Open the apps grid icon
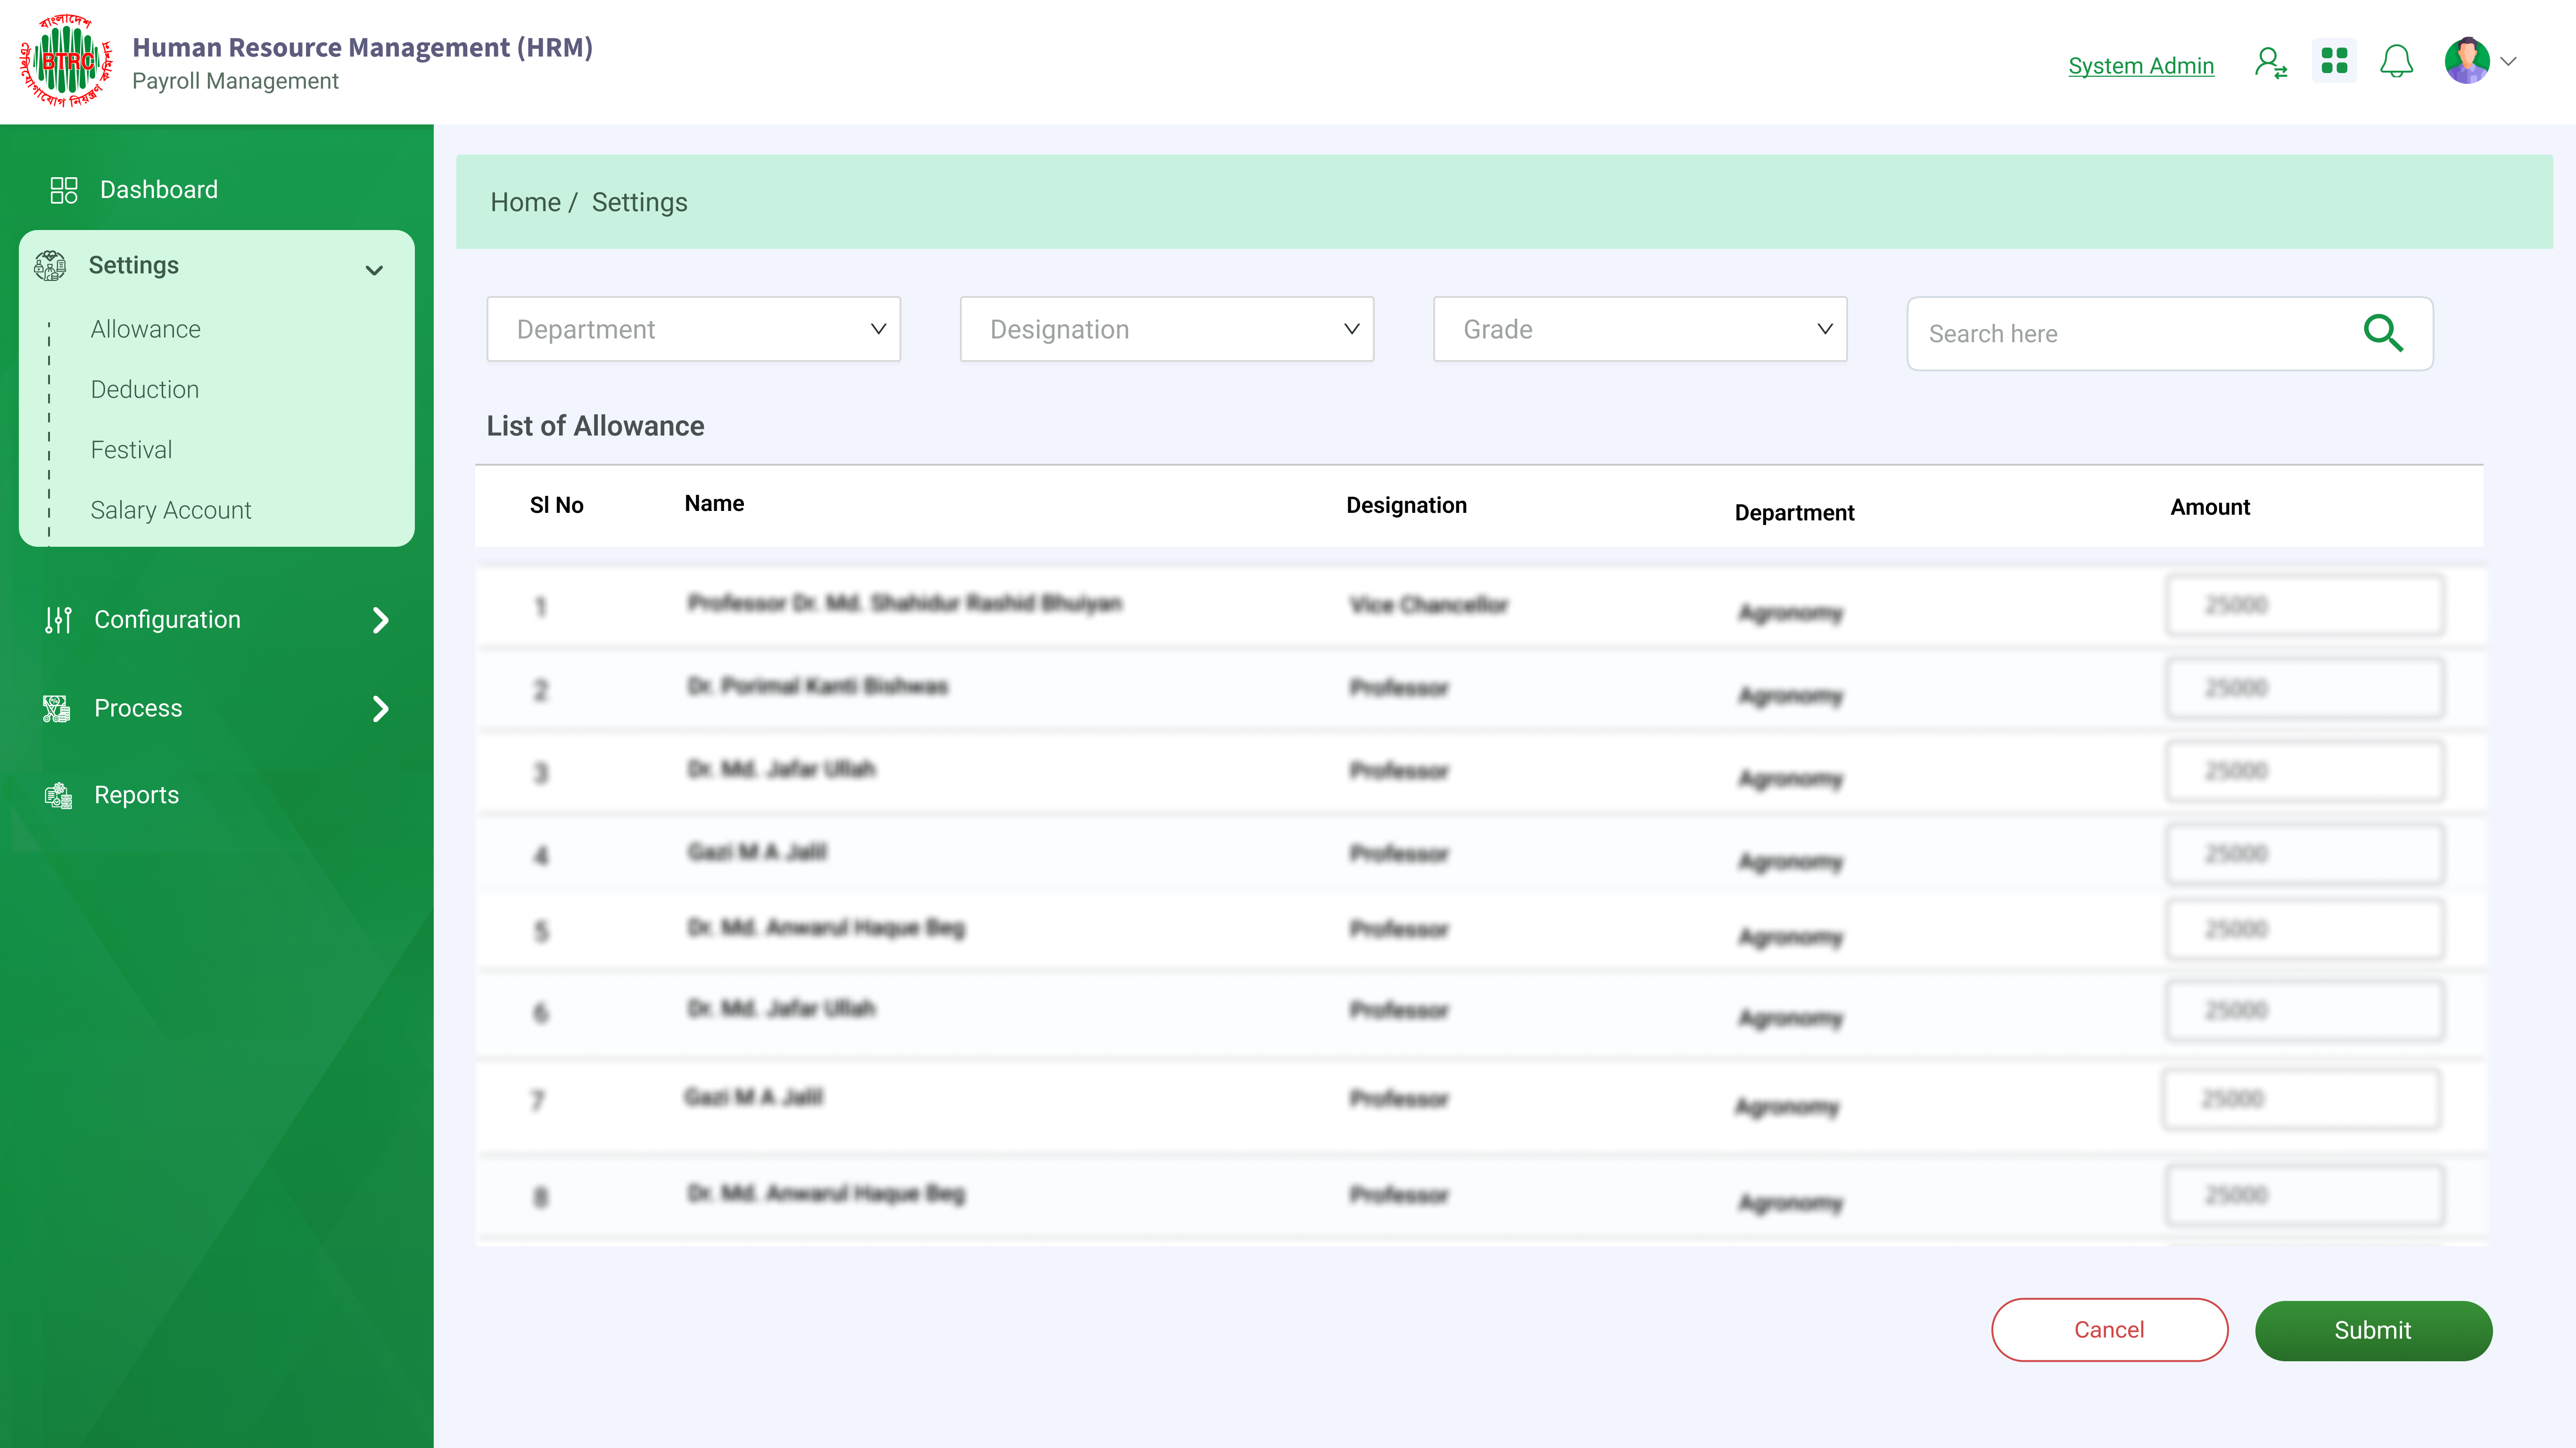Viewport: 2576px width, 1448px height. click(x=2333, y=61)
